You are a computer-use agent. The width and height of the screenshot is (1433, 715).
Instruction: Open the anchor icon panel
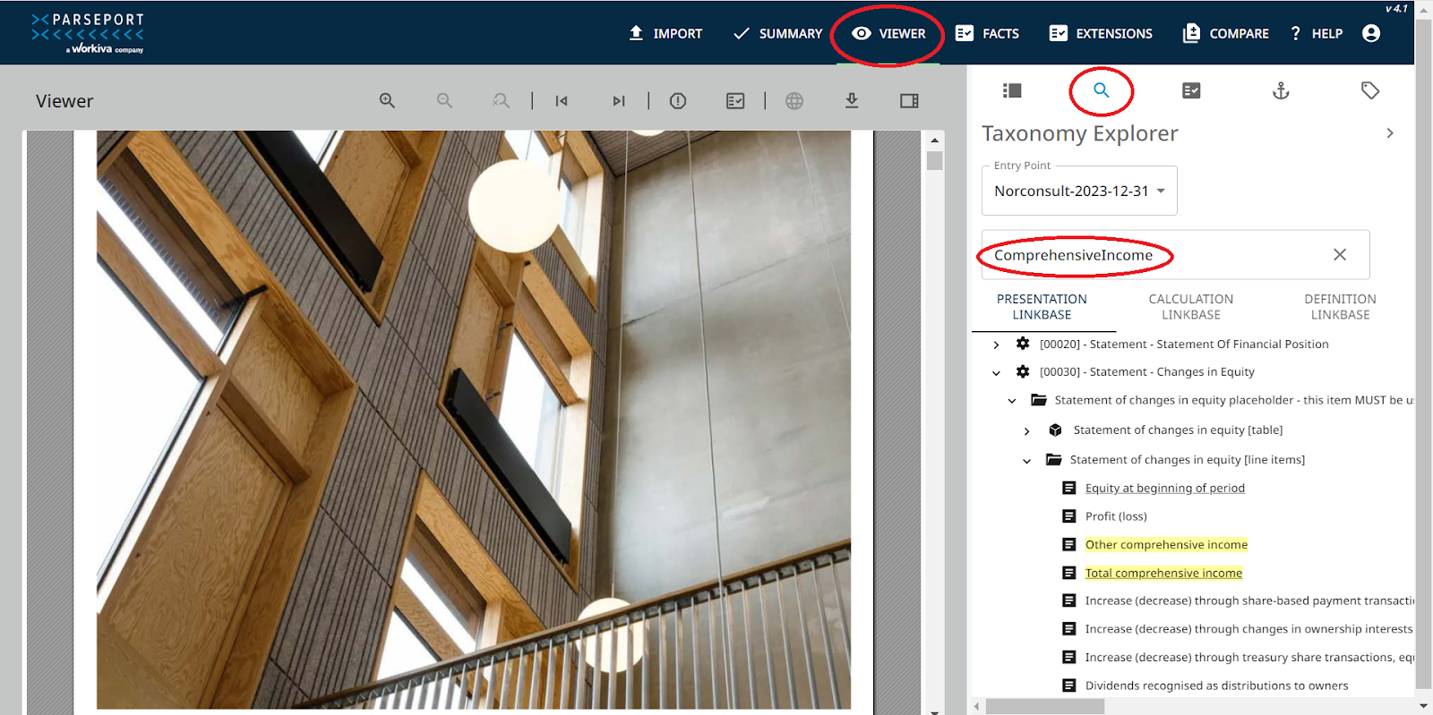coord(1281,90)
